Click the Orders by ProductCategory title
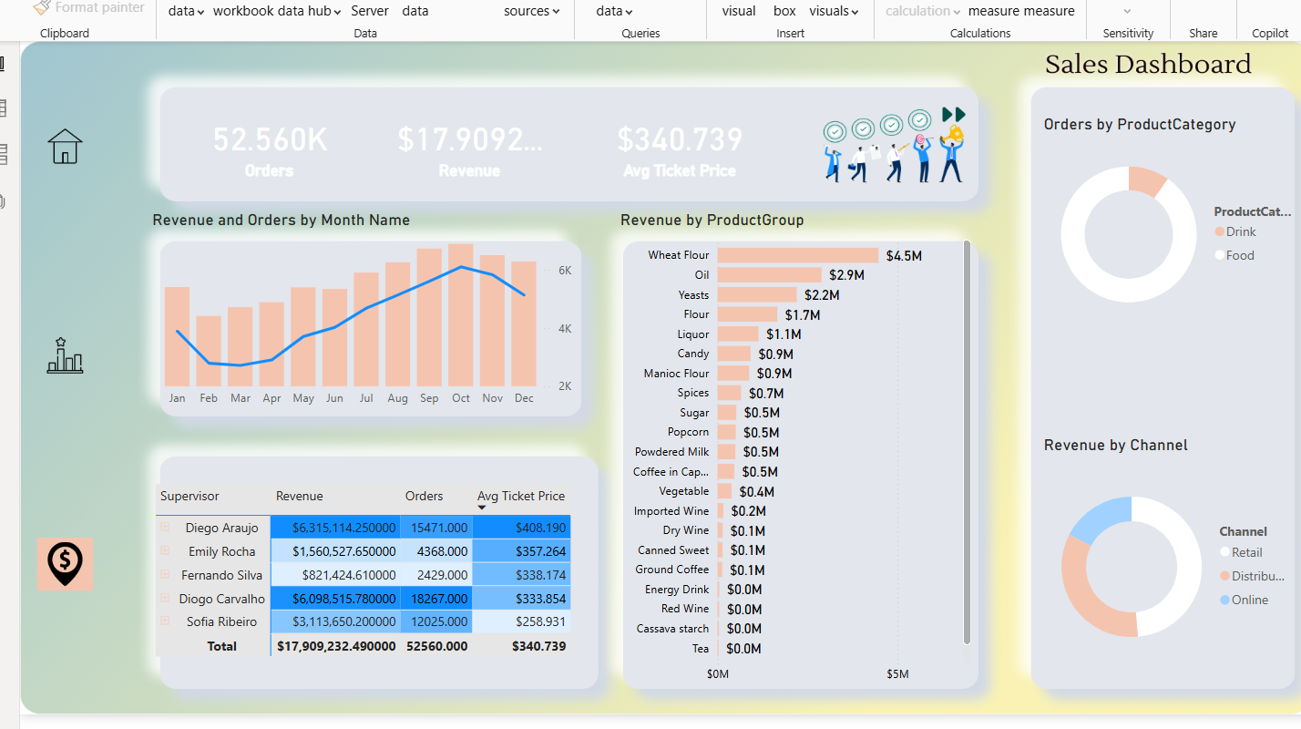1301x729 pixels. coord(1140,124)
